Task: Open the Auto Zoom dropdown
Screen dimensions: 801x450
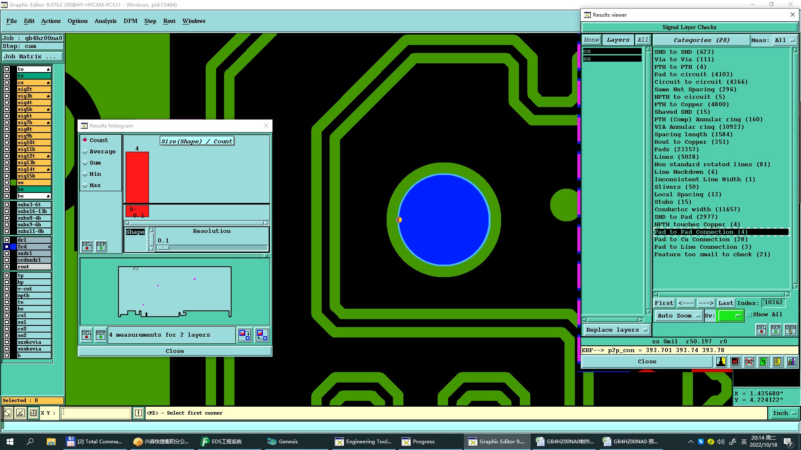Action: click(x=678, y=315)
